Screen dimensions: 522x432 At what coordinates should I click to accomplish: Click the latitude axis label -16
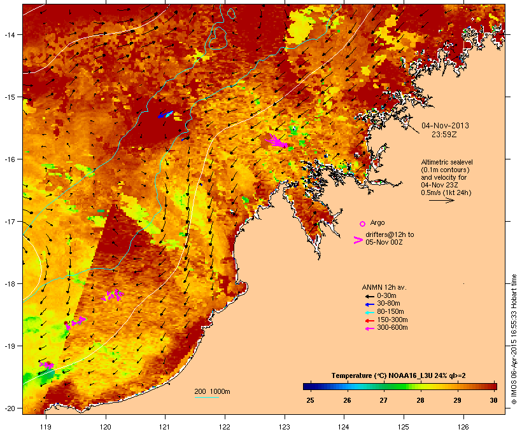pyautogui.click(x=9, y=159)
